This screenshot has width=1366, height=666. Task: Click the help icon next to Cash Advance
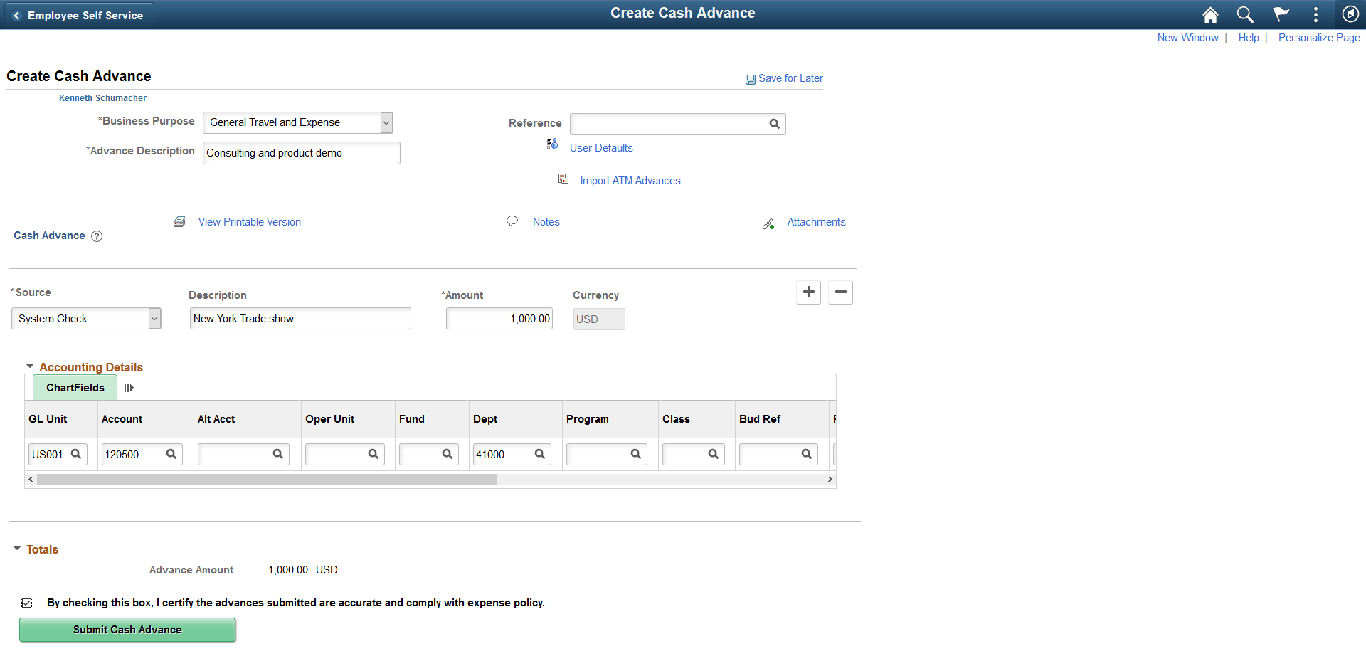[97, 236]
